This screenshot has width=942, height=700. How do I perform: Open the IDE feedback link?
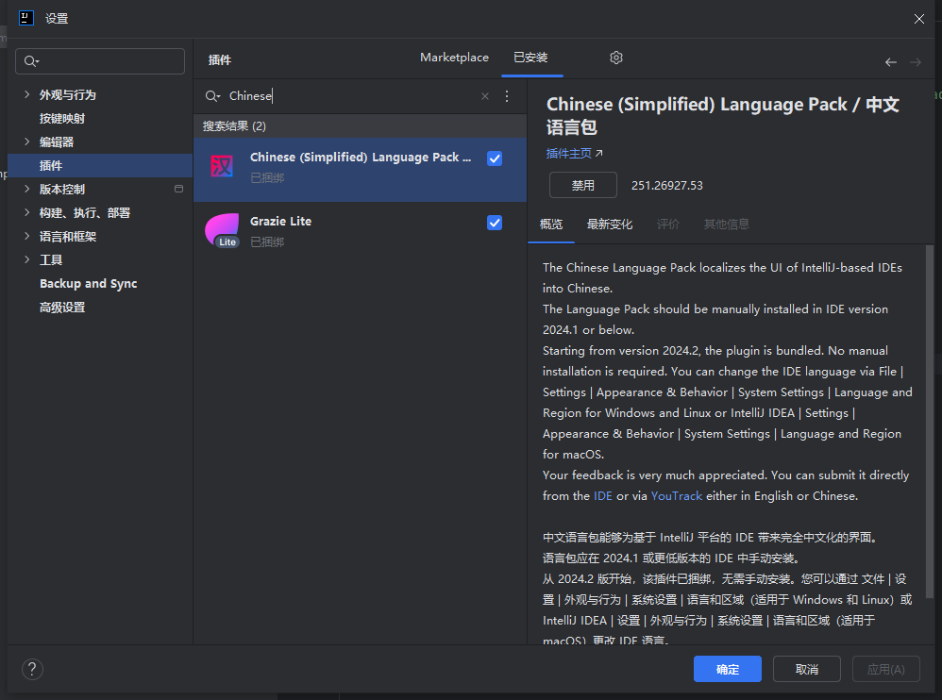pyautogui.click(x=602, y=496)
